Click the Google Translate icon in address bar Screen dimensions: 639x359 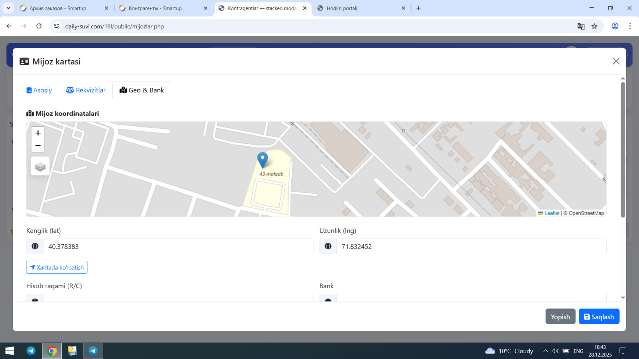581,26
